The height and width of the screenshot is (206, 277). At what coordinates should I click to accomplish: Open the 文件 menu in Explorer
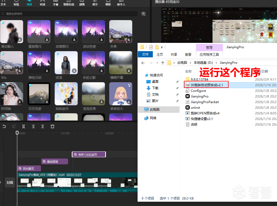[145, 54]
